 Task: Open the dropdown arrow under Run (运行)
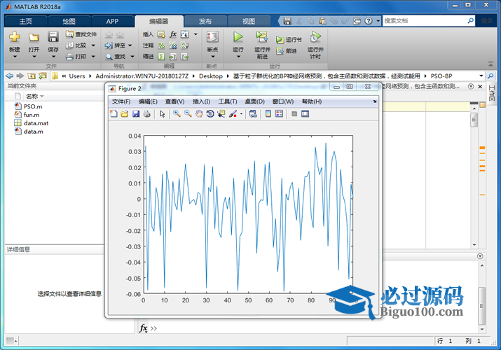coord(238,57)
